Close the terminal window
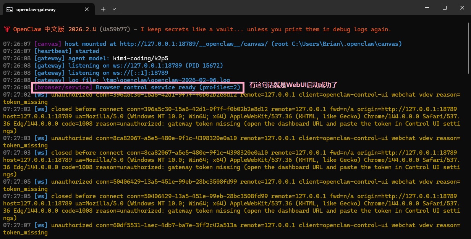The height and width of the screenshot is (239, 471). pos(462,8)
